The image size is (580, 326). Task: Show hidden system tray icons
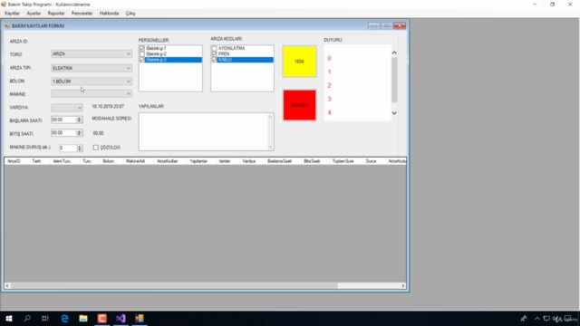point(537,318)
